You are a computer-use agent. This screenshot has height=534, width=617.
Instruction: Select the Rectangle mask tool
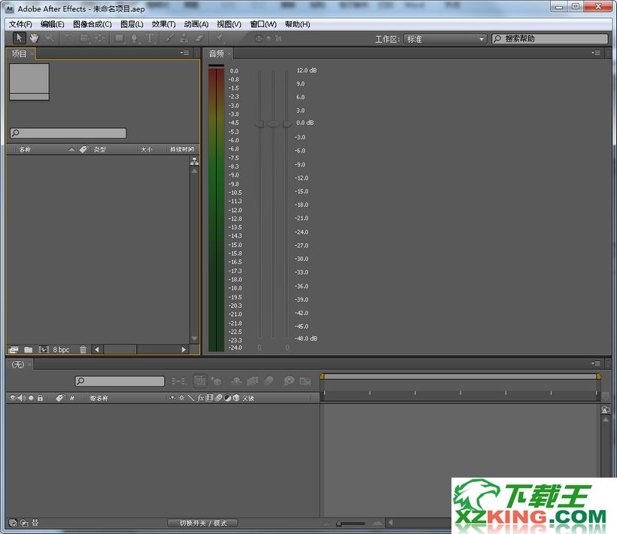(x=119, y=38)
